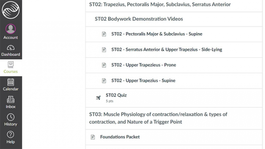This screenshot has width=265, height=149.
Task: Open the Account avatar menu
Action: [x=11, y=32]
